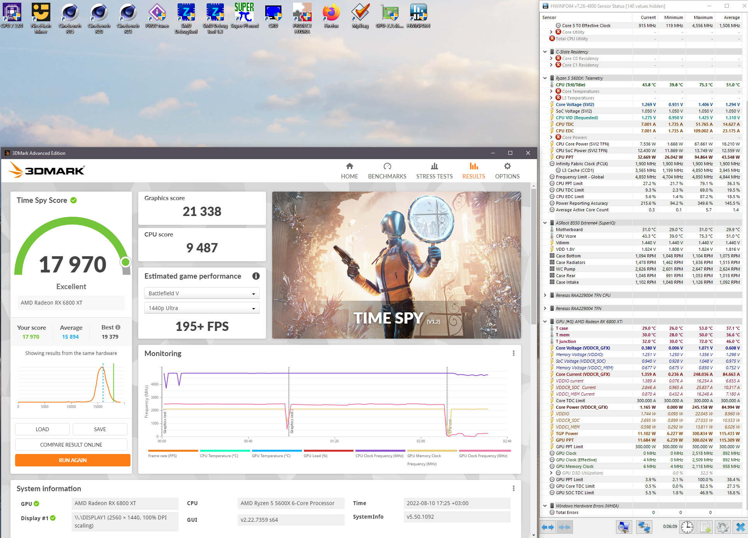The image size is (748, 538).
Task: Launch the PBO2 tuner desktop icon
Action: pyautogui.click(x=157, y=15)
